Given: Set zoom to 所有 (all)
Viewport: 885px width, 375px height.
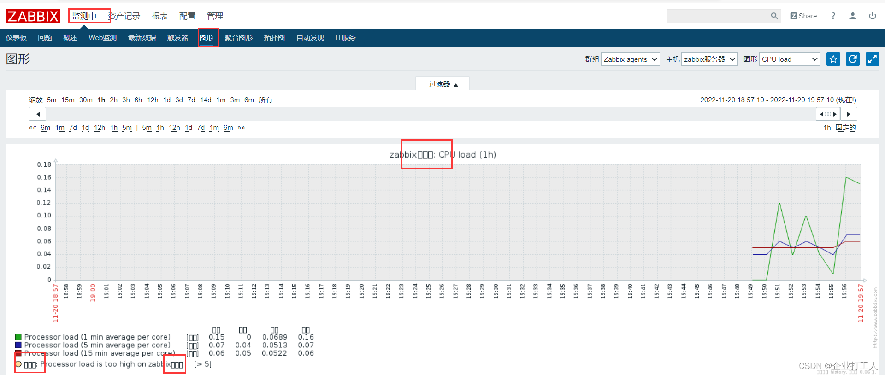Looking at the screenshot, I should pyautogui.click(x=265, y=100).
